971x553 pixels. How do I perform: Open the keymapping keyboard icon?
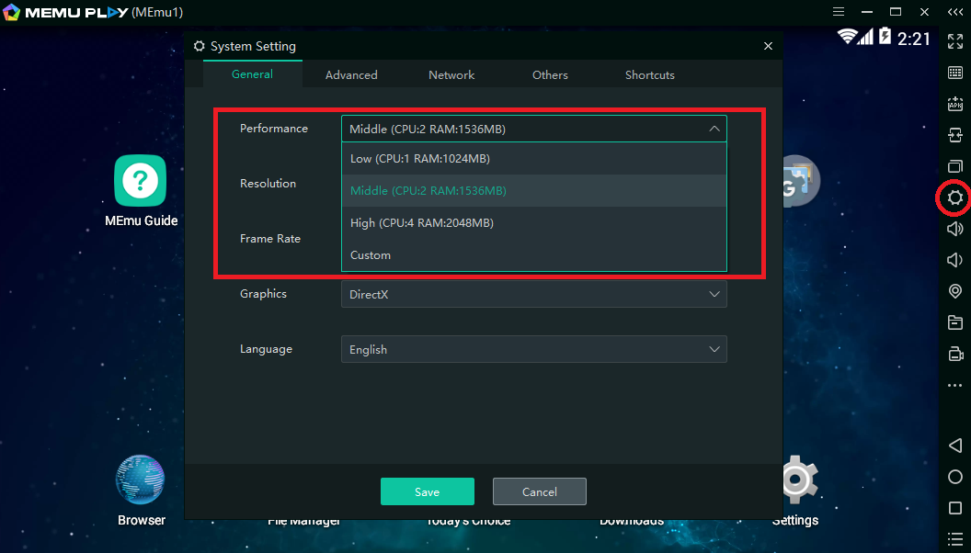click(955, 73)
